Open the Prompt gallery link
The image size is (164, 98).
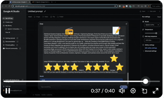10,45
